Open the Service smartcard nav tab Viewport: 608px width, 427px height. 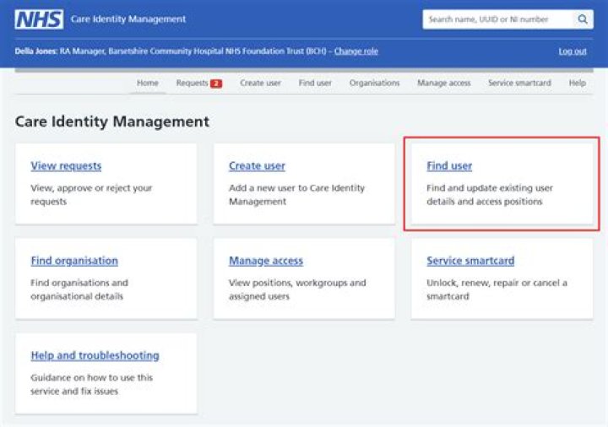click(519, 83)
